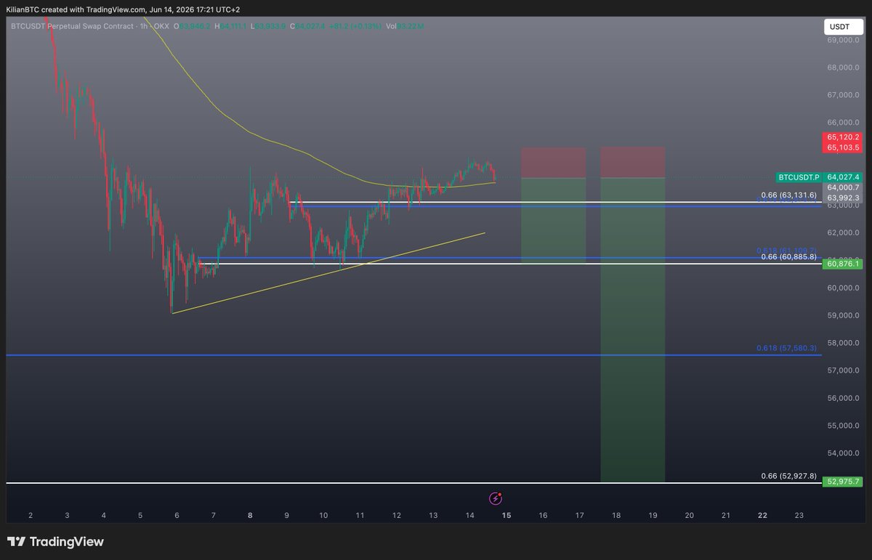This screenshot has height=560, width=872.
Task: Click date 8 on the time axis
Action: [250, 515]
